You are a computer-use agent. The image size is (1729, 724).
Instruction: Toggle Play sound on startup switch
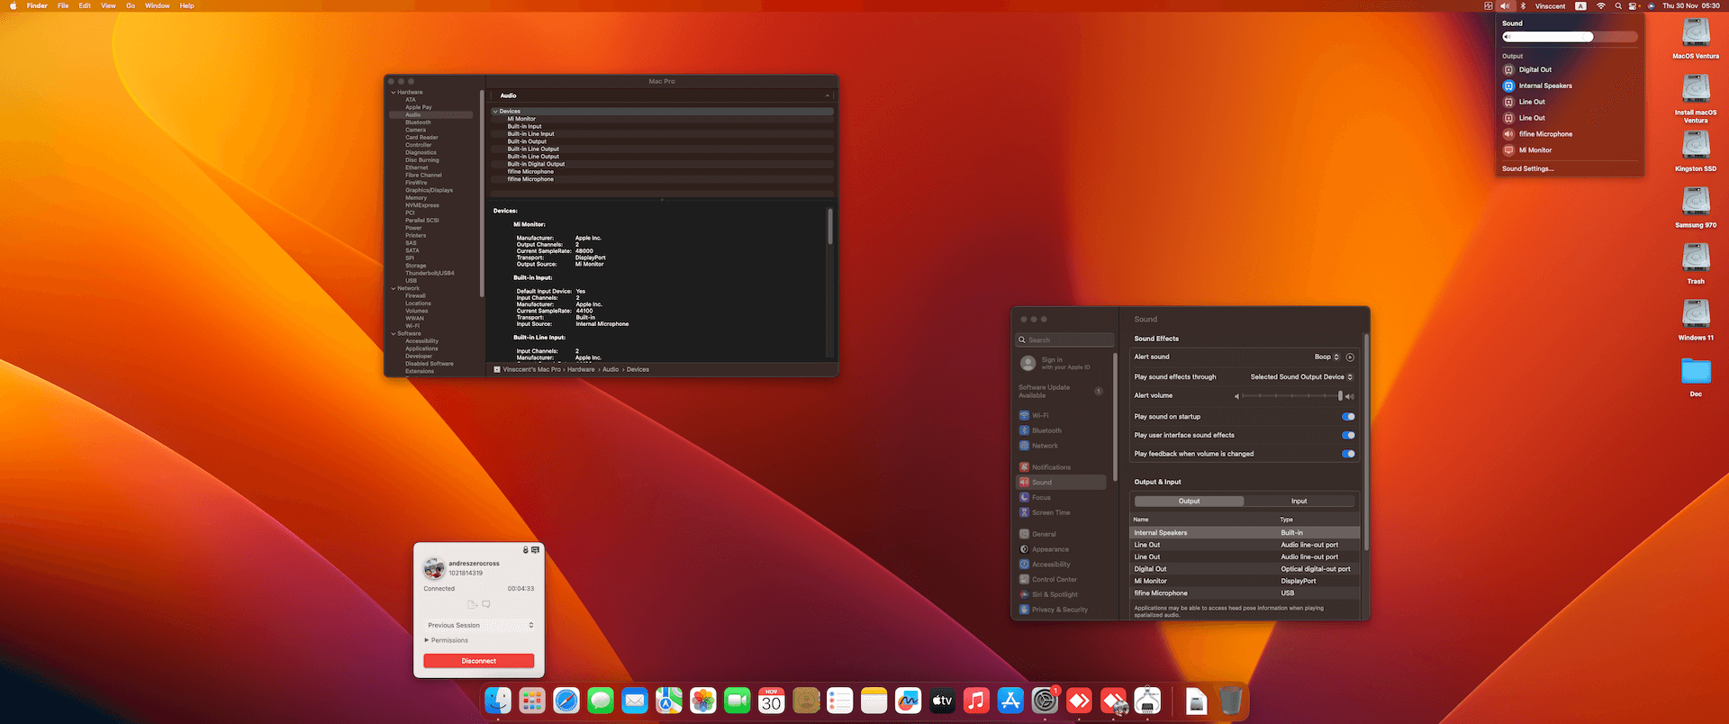click(1348, 417)
